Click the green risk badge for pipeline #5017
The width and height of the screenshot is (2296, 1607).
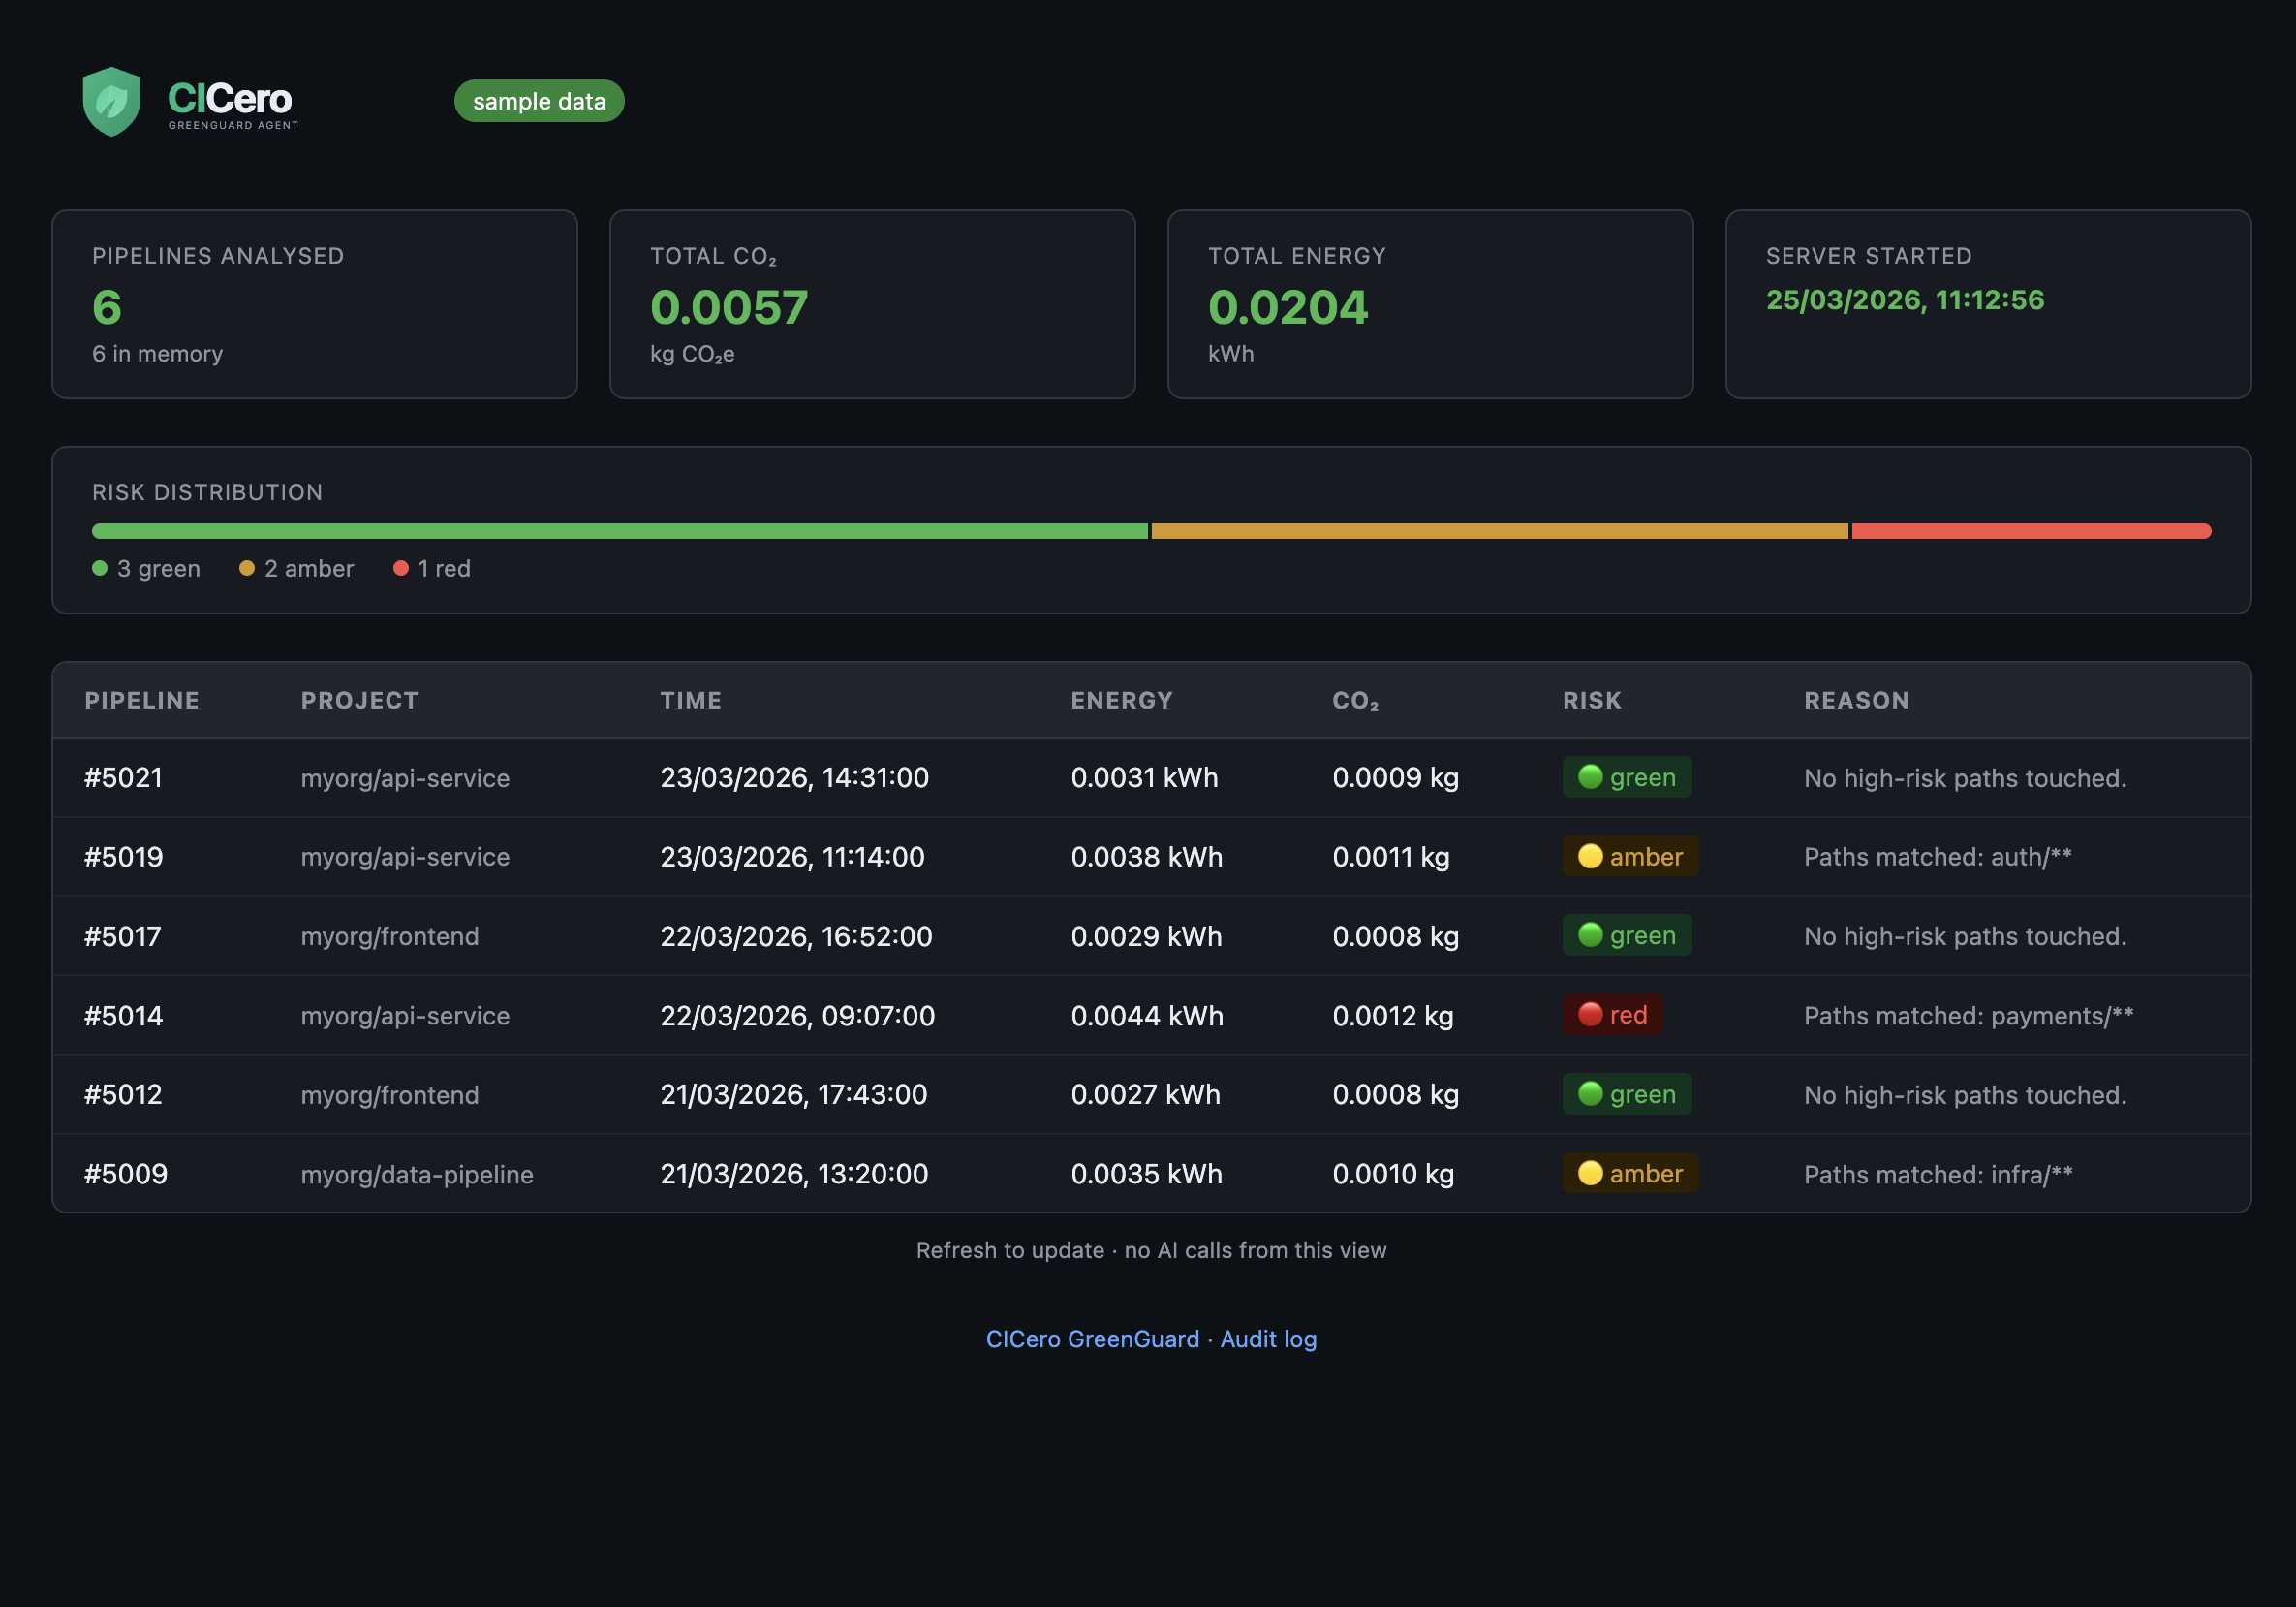click(1626, 935)
